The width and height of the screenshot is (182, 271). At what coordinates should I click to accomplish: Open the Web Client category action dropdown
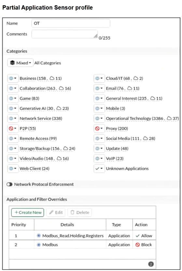[13, 168]
